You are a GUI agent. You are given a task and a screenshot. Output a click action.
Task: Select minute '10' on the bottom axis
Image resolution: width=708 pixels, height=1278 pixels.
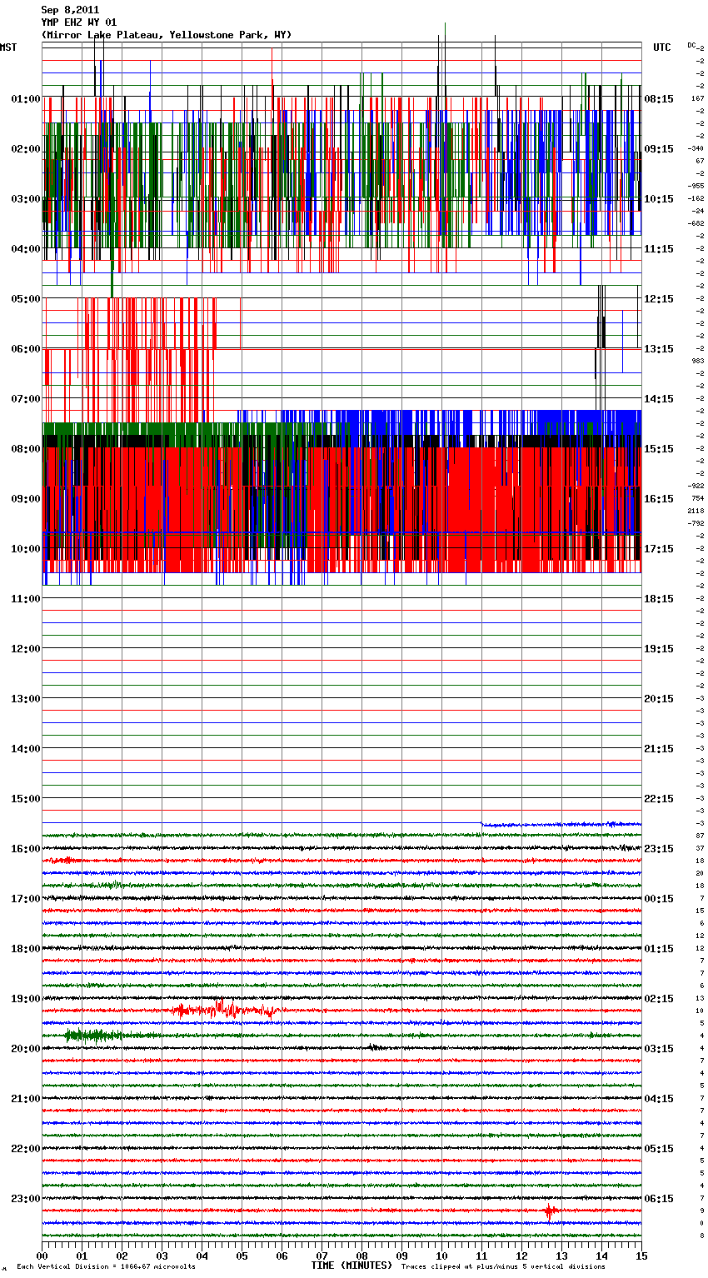441,1256
